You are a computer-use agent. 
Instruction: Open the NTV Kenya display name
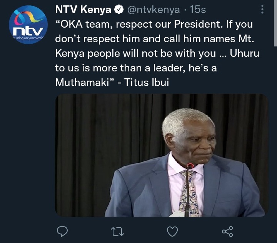pyautogui.click(x=83, y=9)
